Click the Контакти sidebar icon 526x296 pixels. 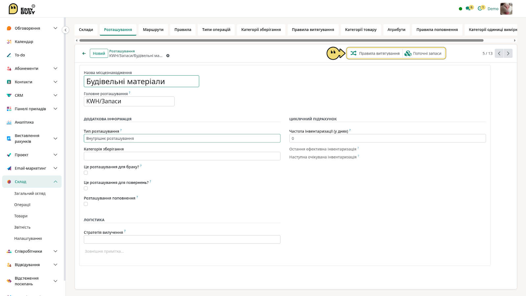click(9, 82)
